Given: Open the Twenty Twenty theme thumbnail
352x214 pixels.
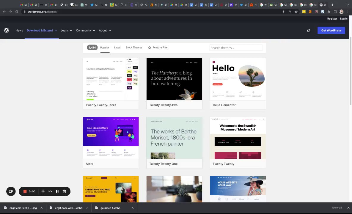Looking at the screenshot, I should tap(238, 138).
